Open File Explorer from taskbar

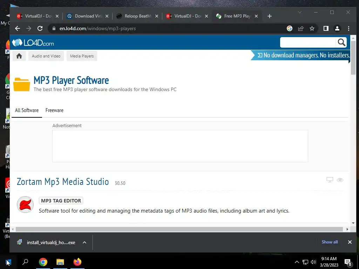point(60,262)
